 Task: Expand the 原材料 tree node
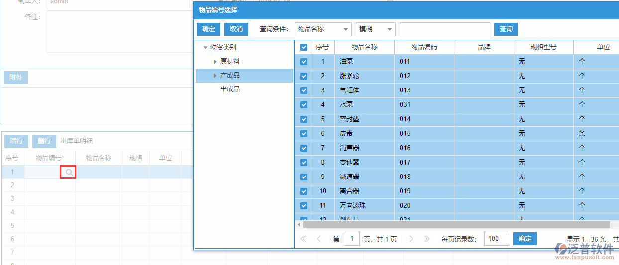pos(215,62)
